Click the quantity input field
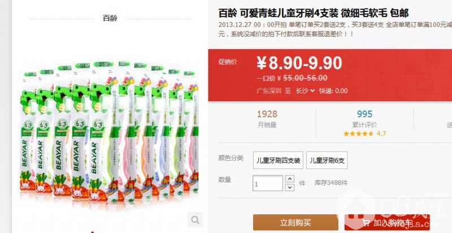Screen dimensions: 452x233 point(268,183)
